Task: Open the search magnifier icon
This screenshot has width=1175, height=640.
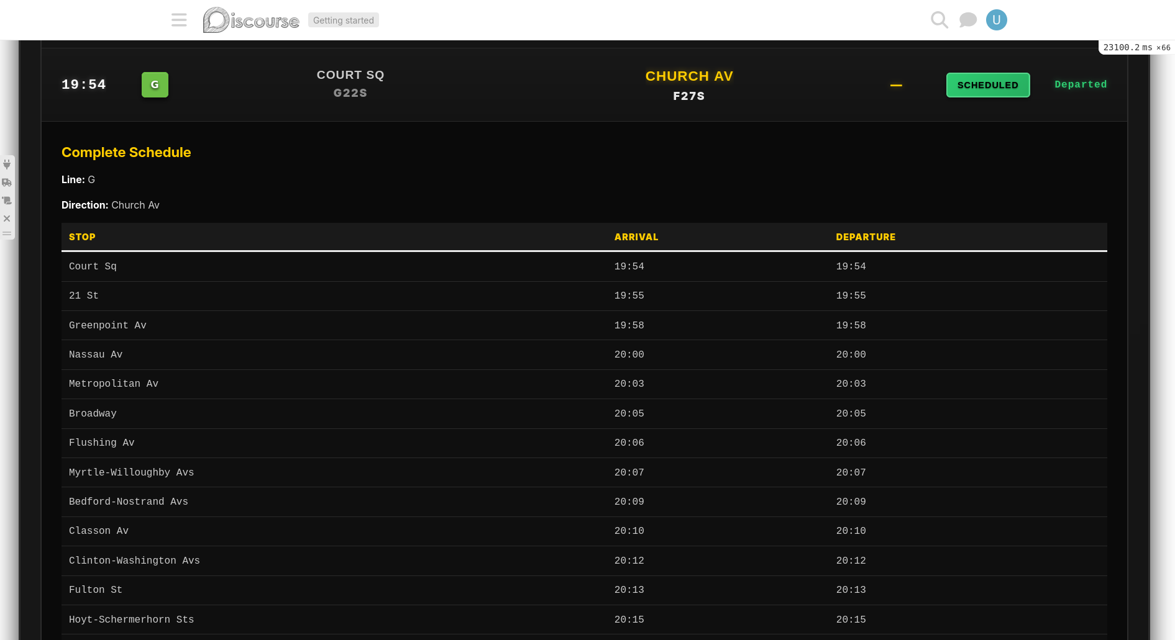Action: pyautogui.click(x=939, y=20)
